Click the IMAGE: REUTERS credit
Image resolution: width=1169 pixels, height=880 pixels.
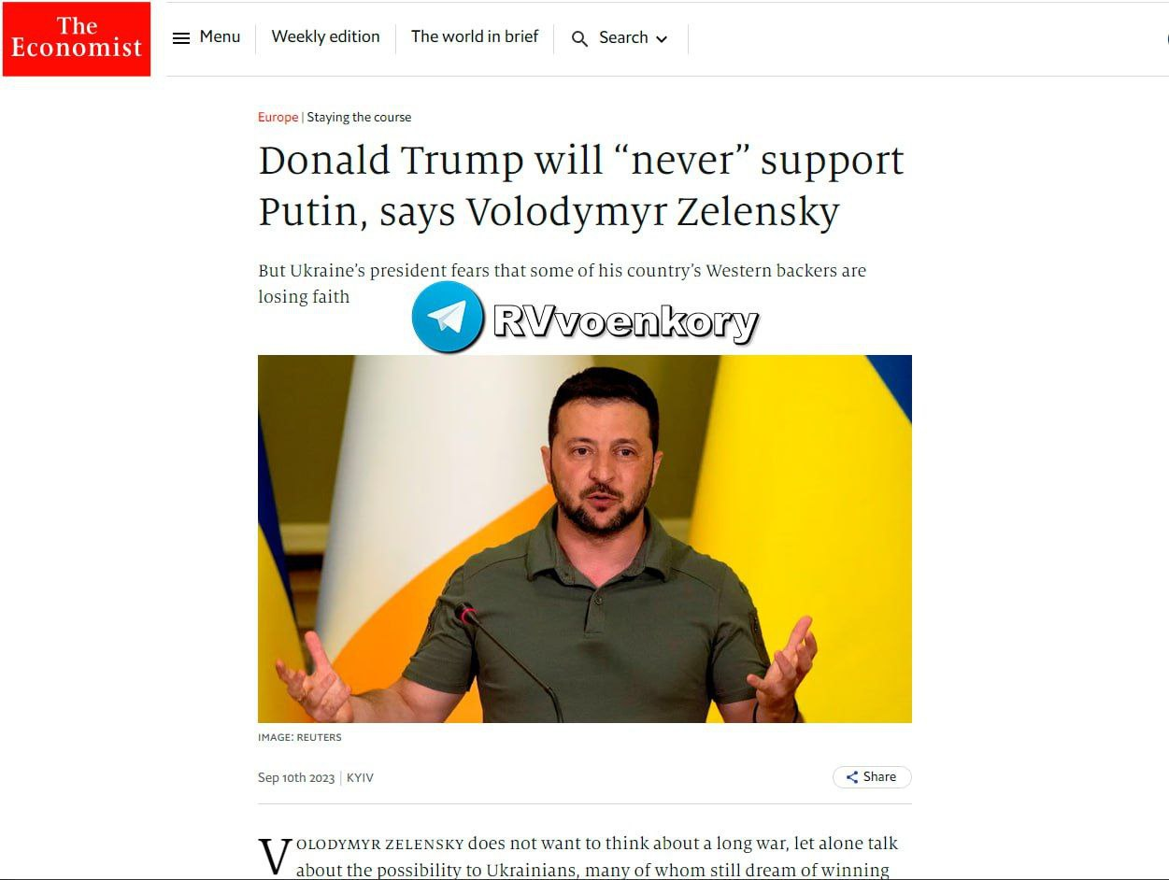click(300, 738)
